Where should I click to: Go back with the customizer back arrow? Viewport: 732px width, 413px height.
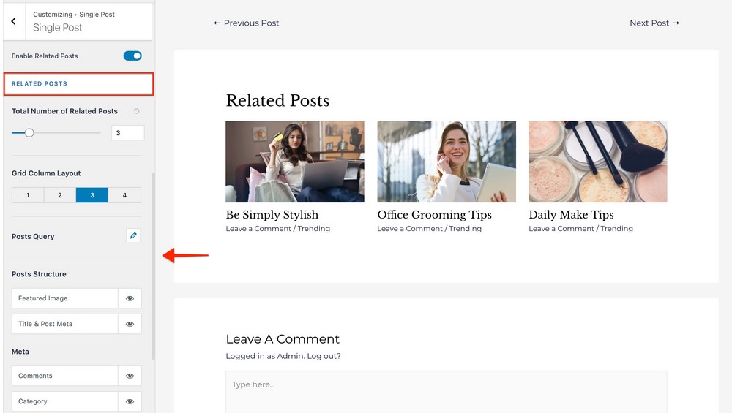(x=13, y=21)
